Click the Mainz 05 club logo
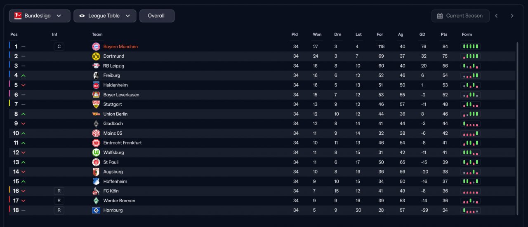 coord(96,133)
